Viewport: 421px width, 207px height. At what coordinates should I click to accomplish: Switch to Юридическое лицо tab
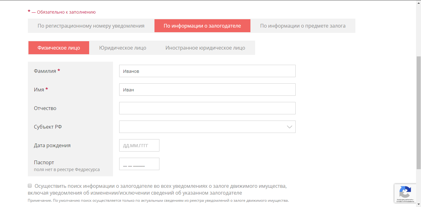pos(123,48)
